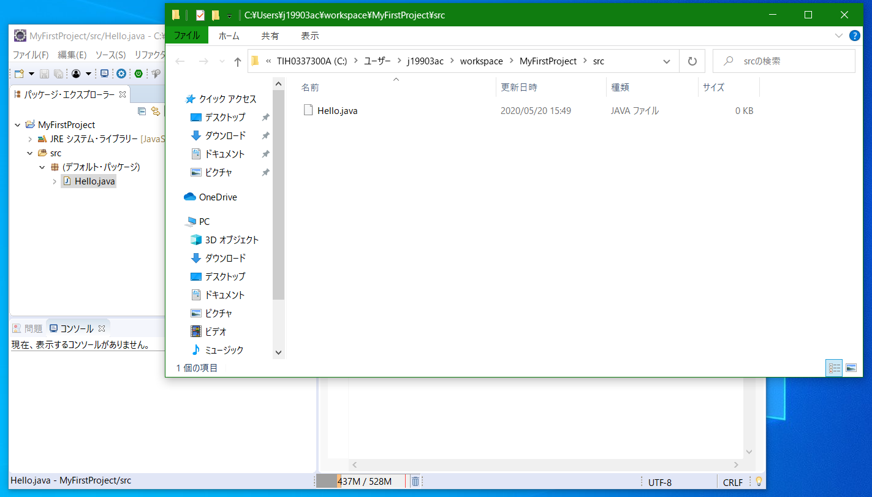This screenshot has height=497, width=872.
Task: Click the New wizard icon in Eclipse toolbar
Action: 19,74
